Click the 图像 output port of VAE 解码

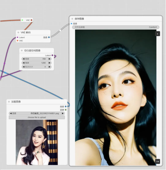[x=49, y=37]
